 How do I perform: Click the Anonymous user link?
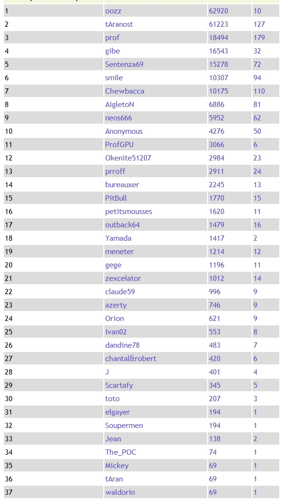coord(124,131)
